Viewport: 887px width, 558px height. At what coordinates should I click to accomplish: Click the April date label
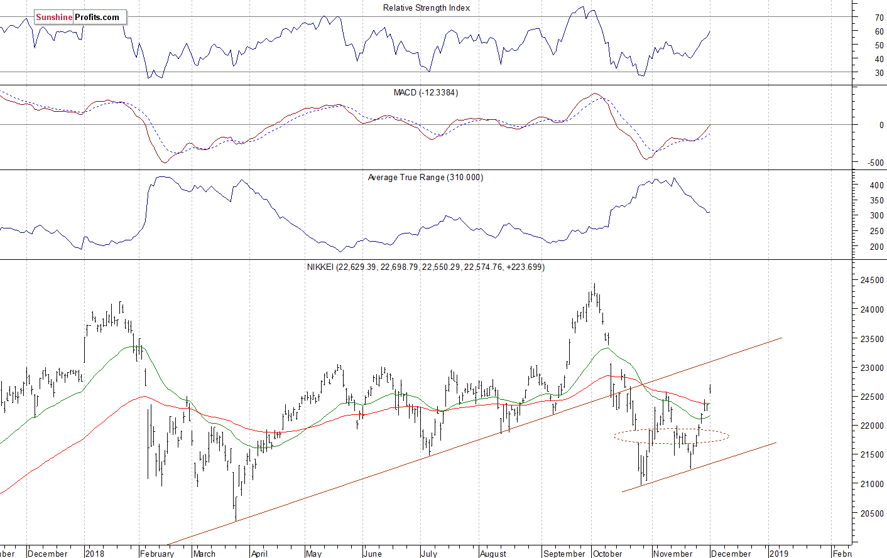coord(259,554)
